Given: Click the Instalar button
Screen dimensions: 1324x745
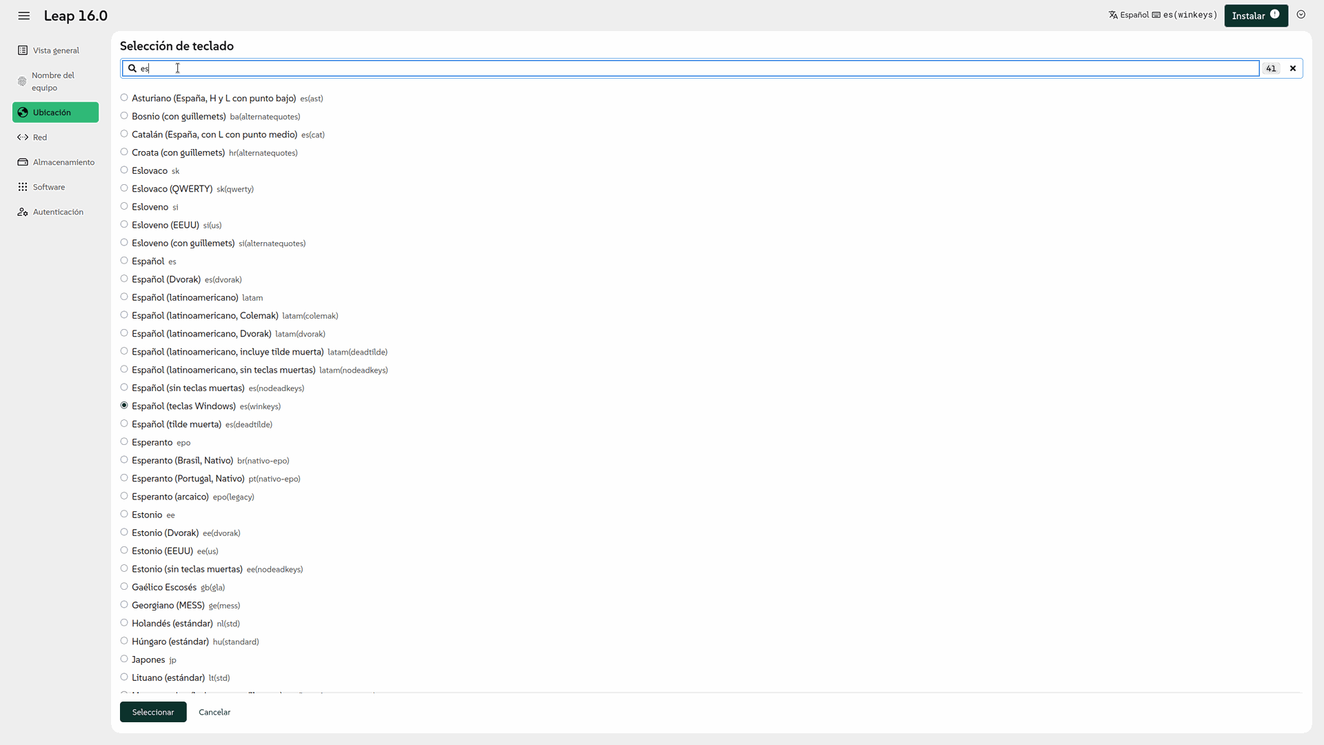Looking at the screenshot, I should pyautogui.click(x=1255, y=15).
